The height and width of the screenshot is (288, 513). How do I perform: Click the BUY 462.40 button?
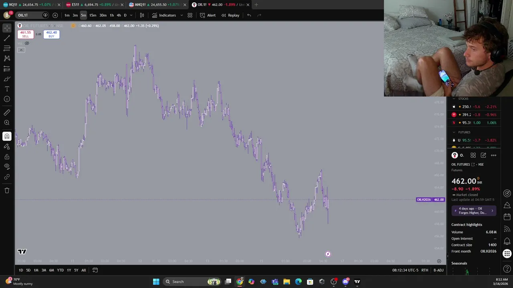(x=51, y=34)
